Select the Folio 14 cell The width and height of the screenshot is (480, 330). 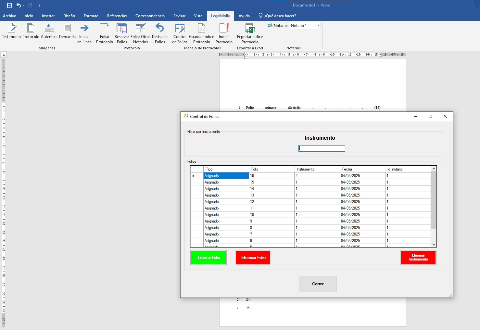tap(272, 189)
